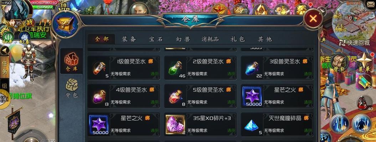The height and width of the screenshot is (142, 376).
Task: Pick the 3级兽灵圣水 blue potion
Action: point(277,68)
